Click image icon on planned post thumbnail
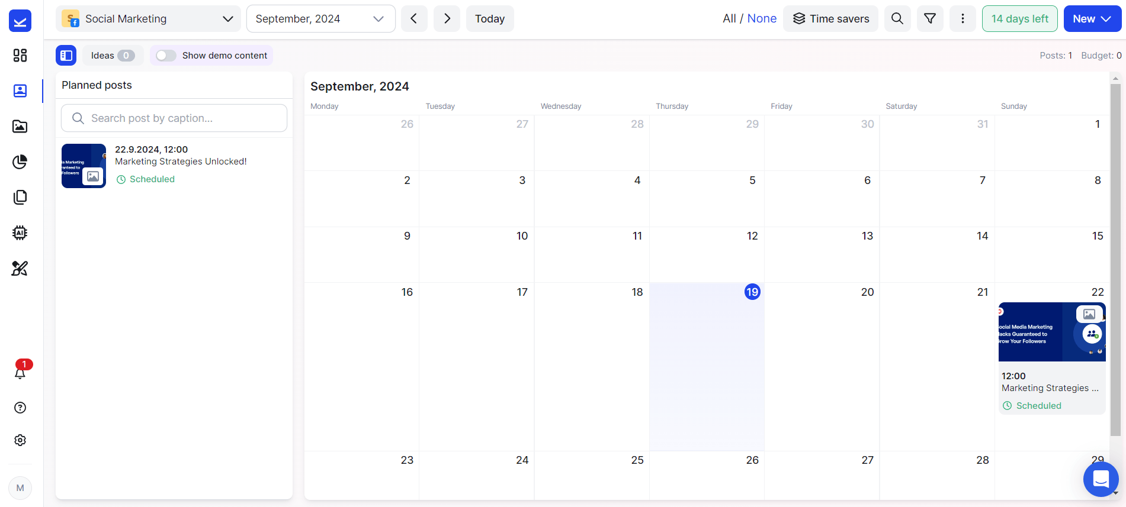The width and height of the screenshot is (1126, 507). pyautogui.click(x=93, y=176)
